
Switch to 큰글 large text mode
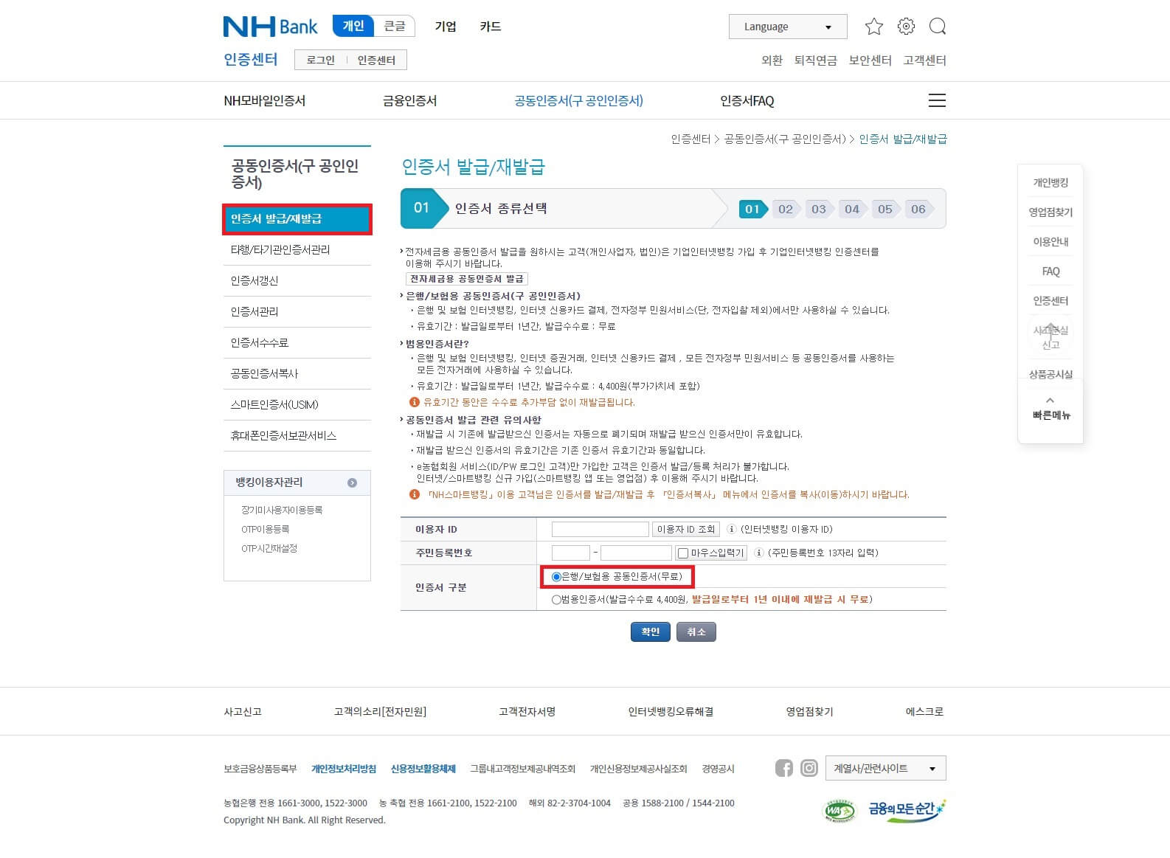tap(395, 26)
